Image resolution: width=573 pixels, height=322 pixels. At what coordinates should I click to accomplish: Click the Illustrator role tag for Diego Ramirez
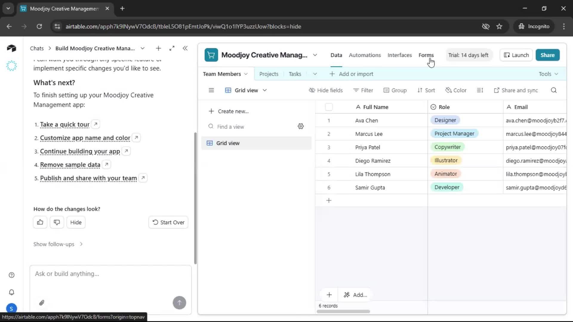446,160
